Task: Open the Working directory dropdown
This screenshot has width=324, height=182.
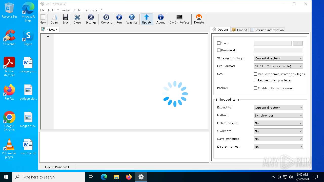Action: point(278,58)
